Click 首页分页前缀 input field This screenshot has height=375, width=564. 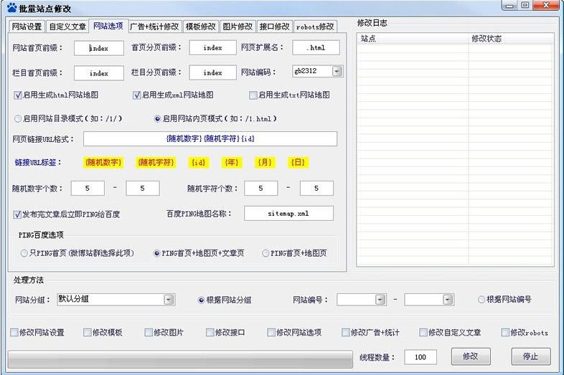point(212,48)
